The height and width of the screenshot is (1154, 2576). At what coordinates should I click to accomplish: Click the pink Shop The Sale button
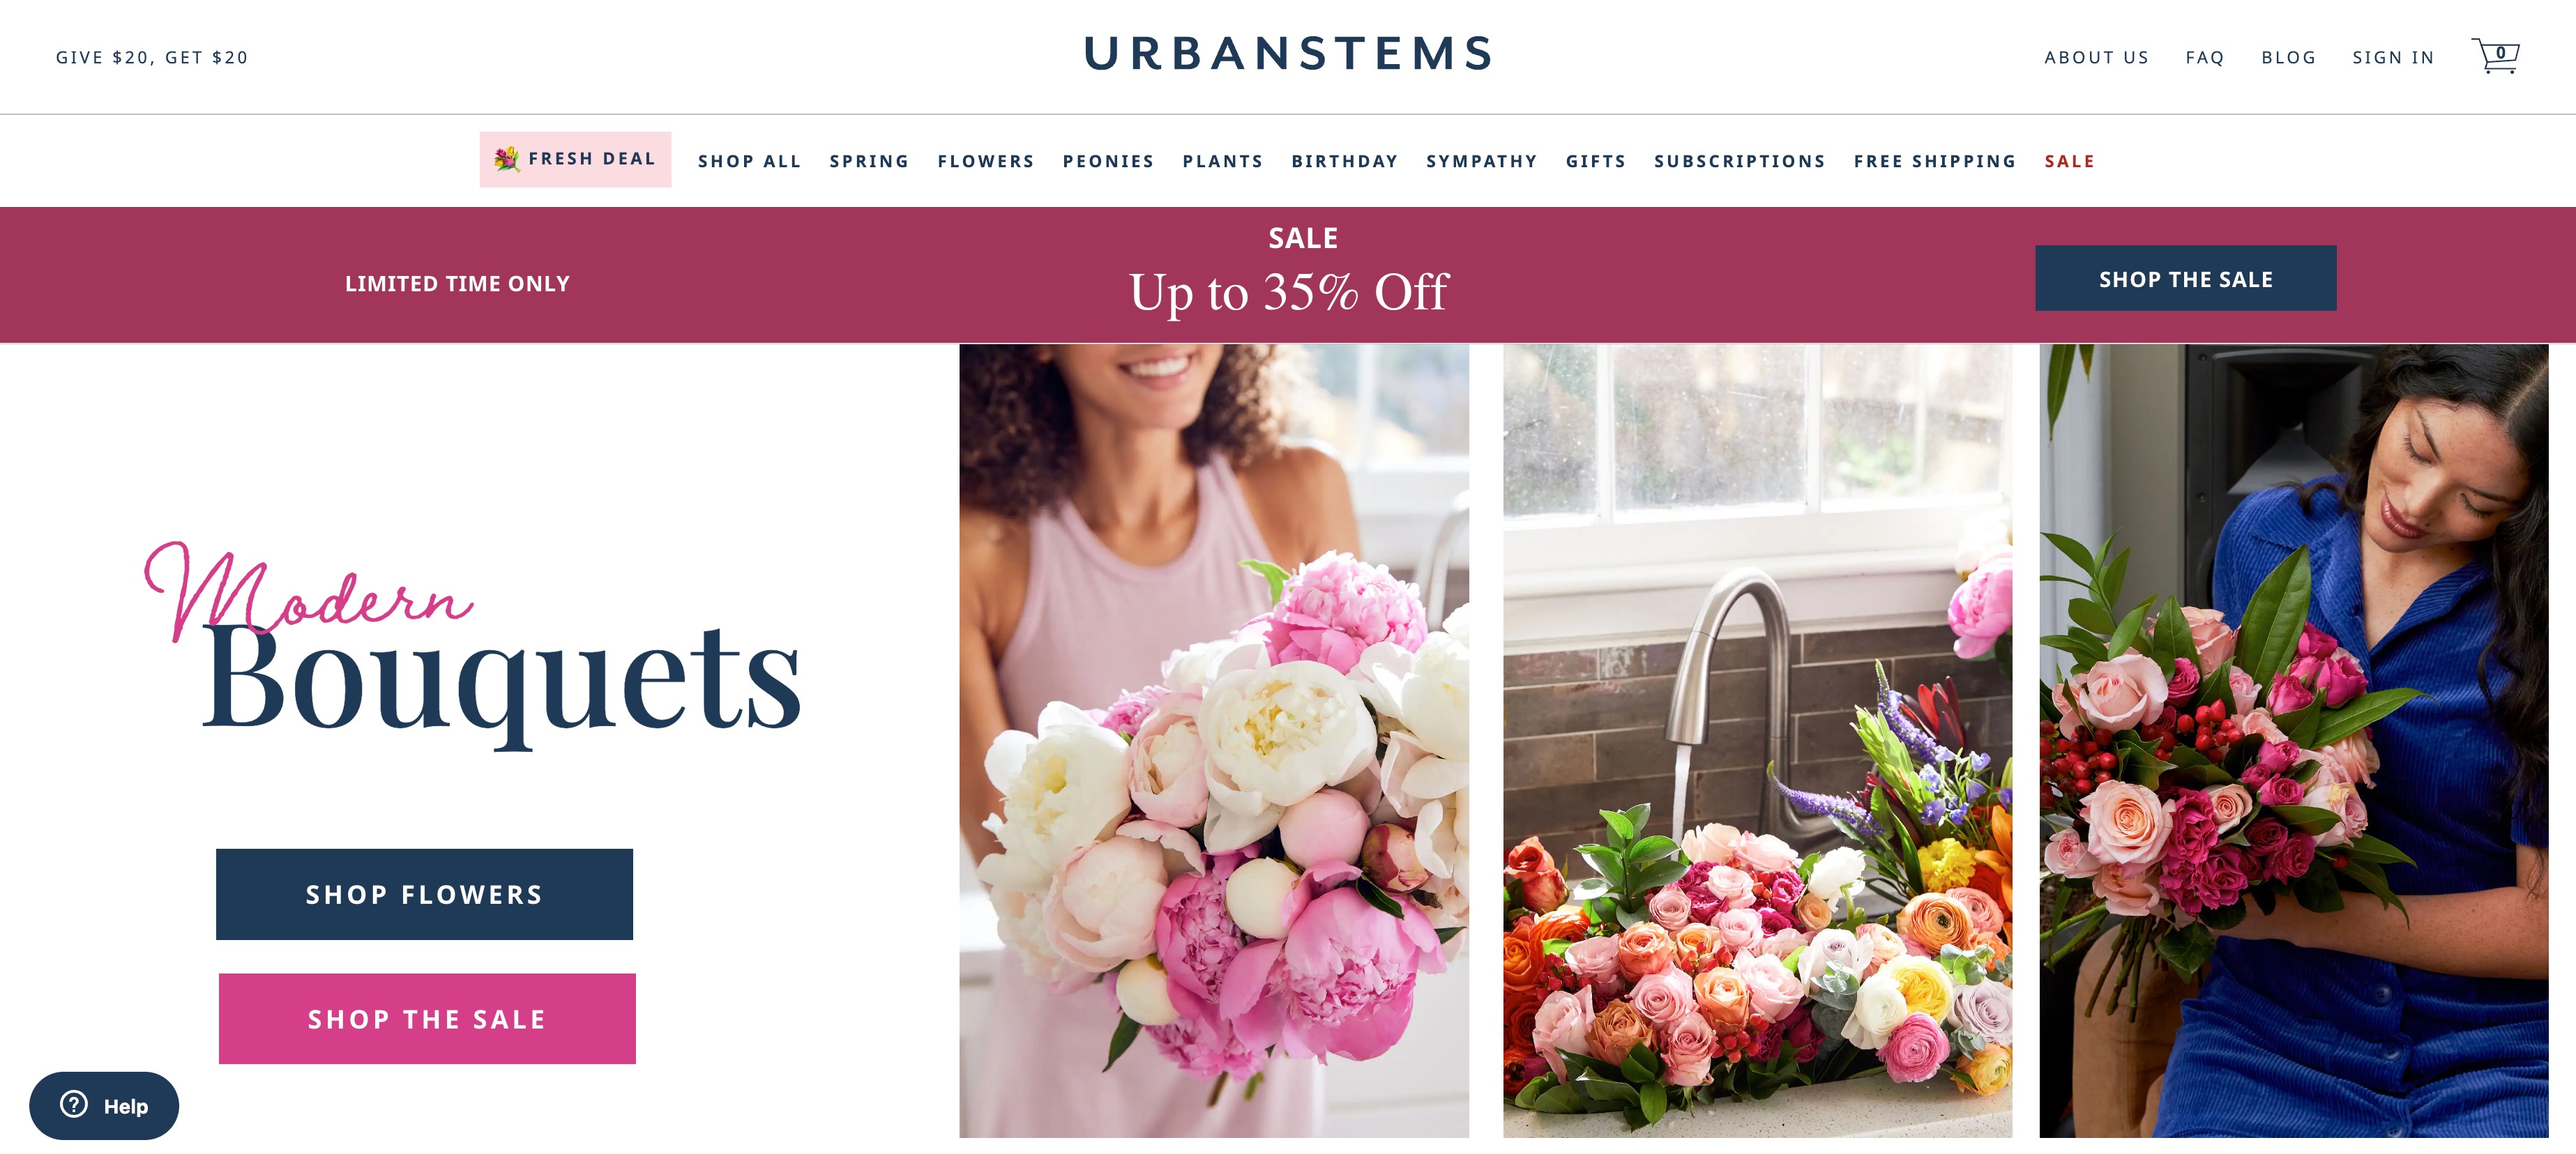pos(427,1018)
